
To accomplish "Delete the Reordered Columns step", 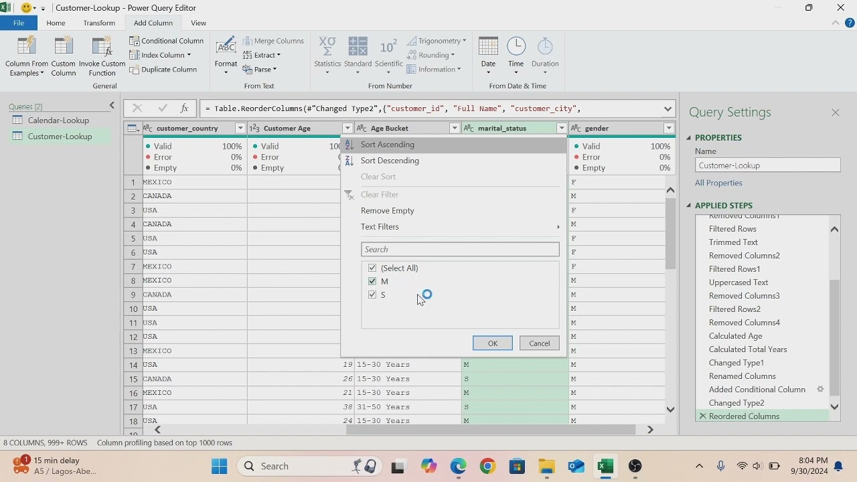I will pyautogui.click(x=702, y=416).
